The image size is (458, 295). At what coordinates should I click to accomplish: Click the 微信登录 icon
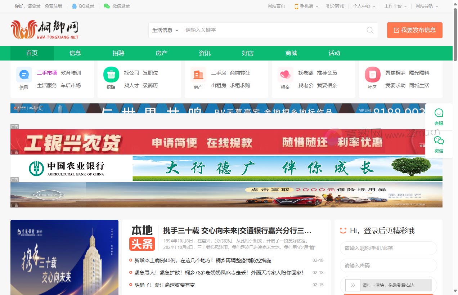[106, 6]
